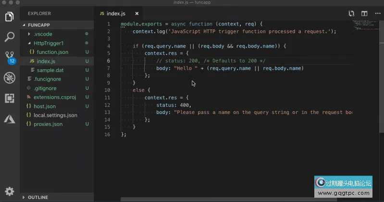Open the Azure view icon
This screenshot has width=384, height=202.
coord(9,119)
